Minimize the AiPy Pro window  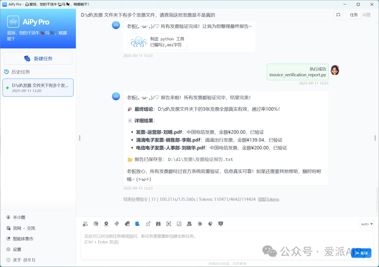pyautogui.click(x=345, y=4)
